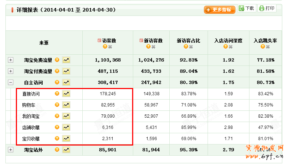Open trend chart for 淘宝付费流量
The width and height of the screenshot is (287, 164).
click(66, 71)
